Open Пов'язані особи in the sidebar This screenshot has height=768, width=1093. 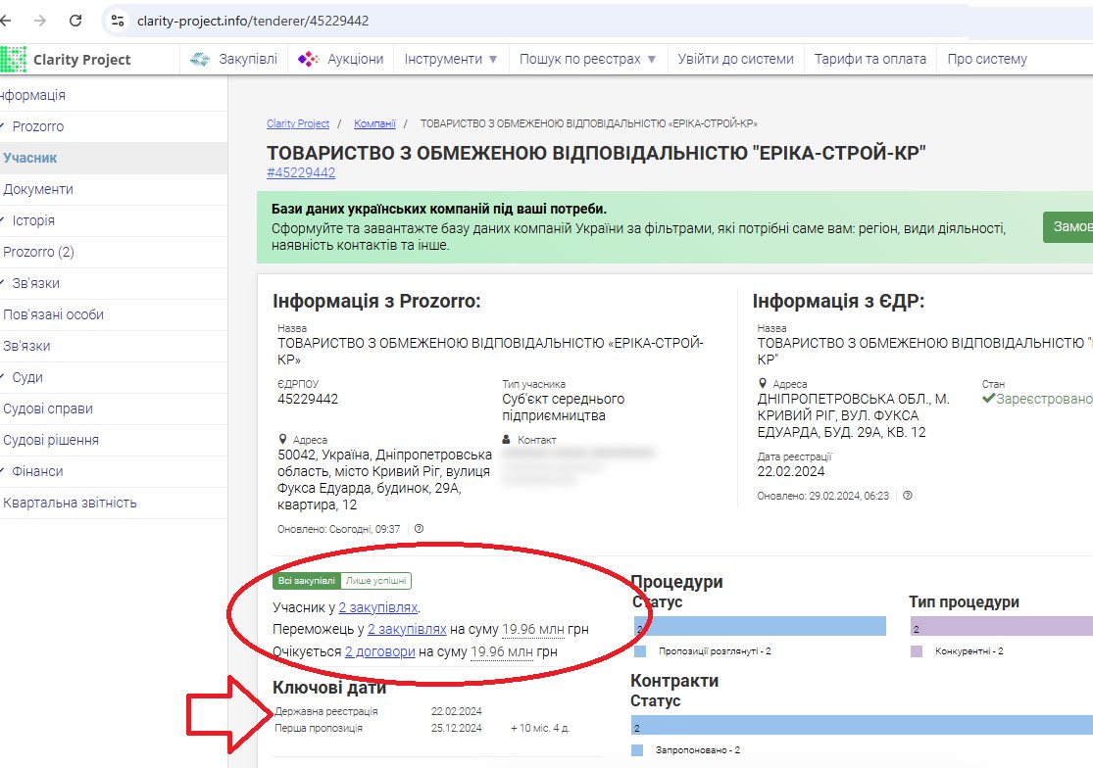(114, 314)
